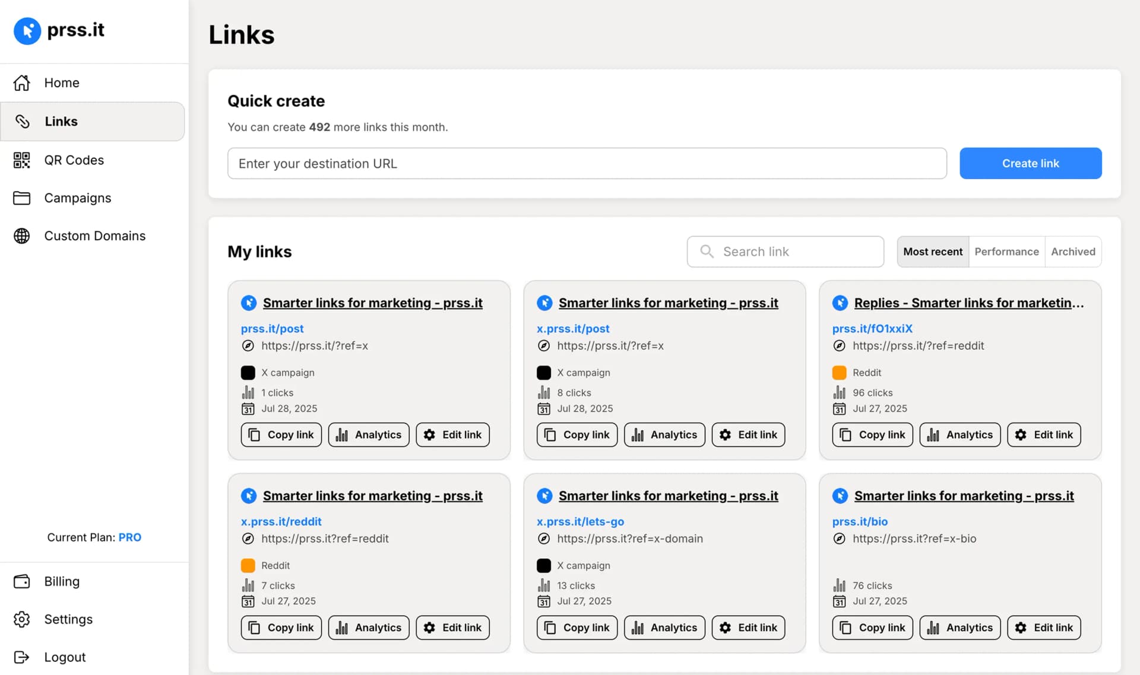Click calendar icon on the 7 clicks card
This screenshot has height=675, width=1140.
pos(248,602)
